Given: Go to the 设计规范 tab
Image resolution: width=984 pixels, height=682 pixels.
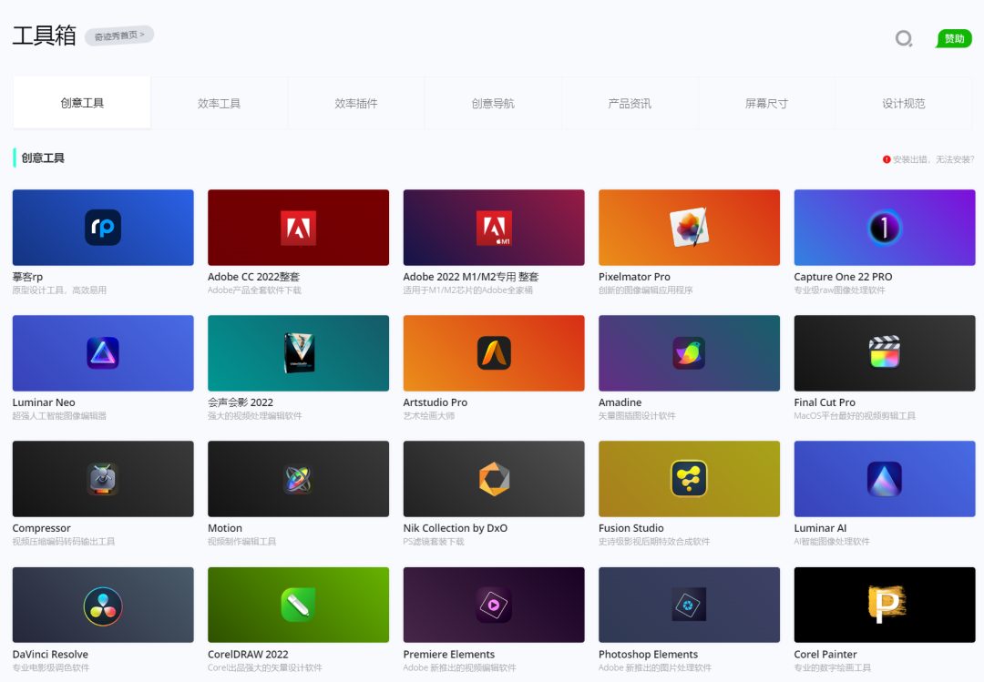Looking at the screenshot, I should (x=903, y=104).
